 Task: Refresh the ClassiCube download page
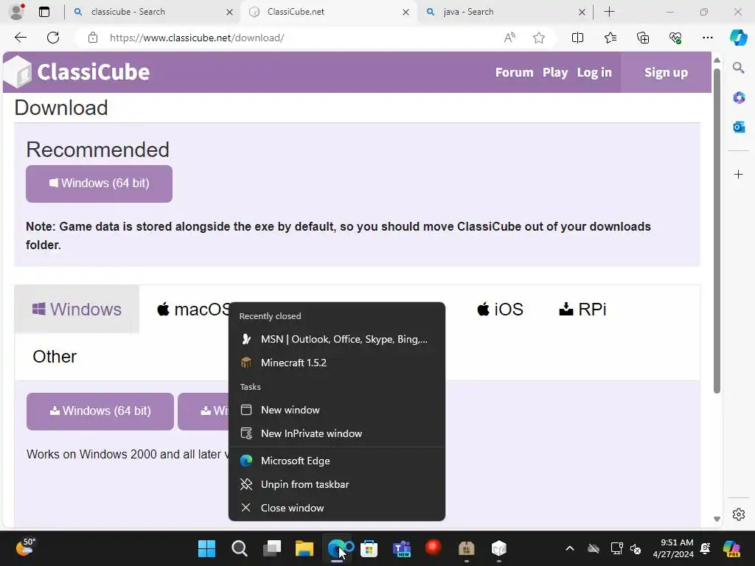(53, 38)
